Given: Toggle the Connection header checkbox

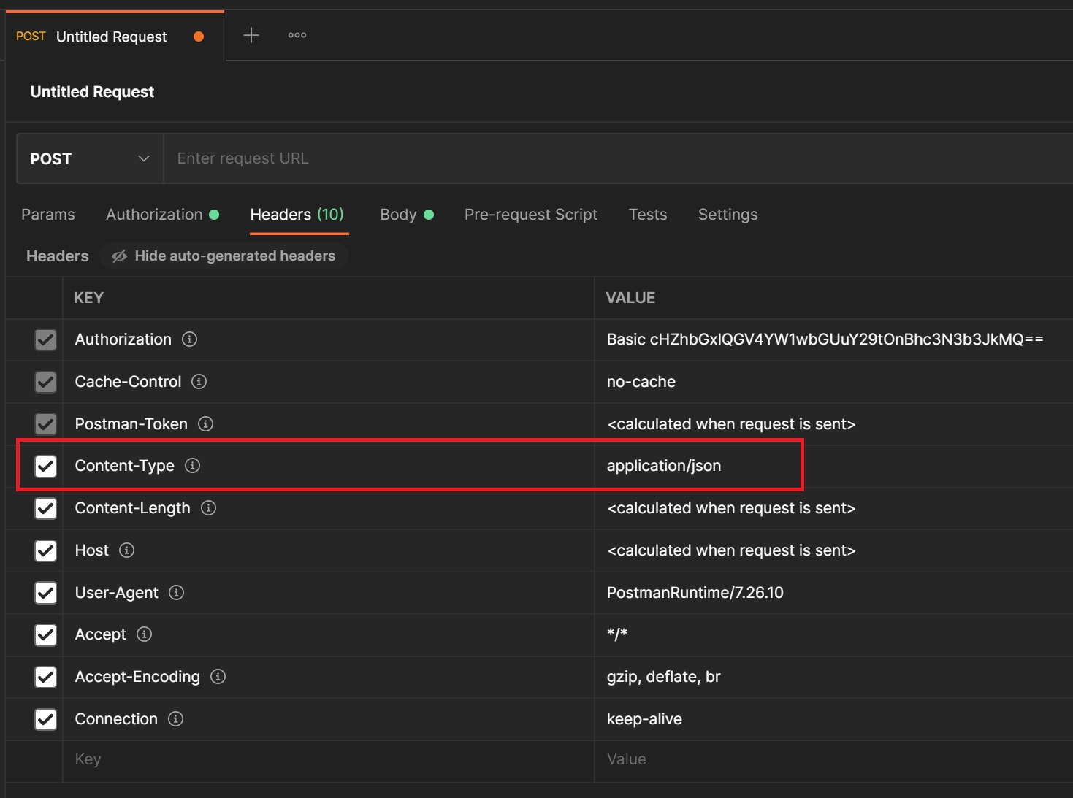Looking at the screenshot, I should point(45,719).
